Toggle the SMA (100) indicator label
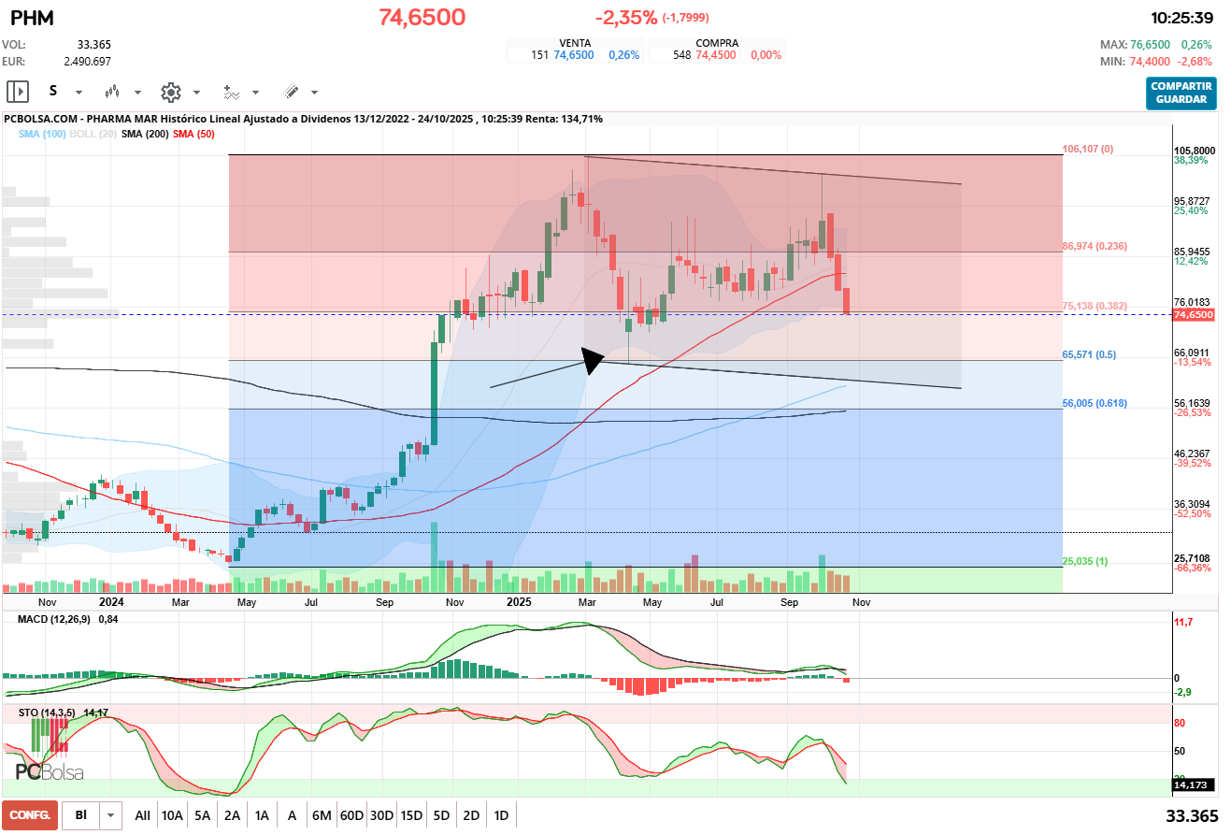 point(42,135)
